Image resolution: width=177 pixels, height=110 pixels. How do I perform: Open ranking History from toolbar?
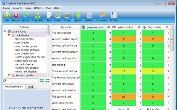(x=67, y=15)
